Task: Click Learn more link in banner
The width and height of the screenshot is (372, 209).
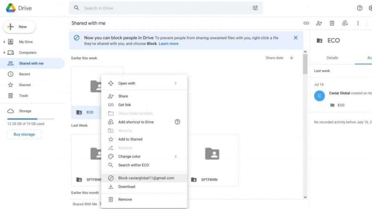Action: [x=169, y=44]
